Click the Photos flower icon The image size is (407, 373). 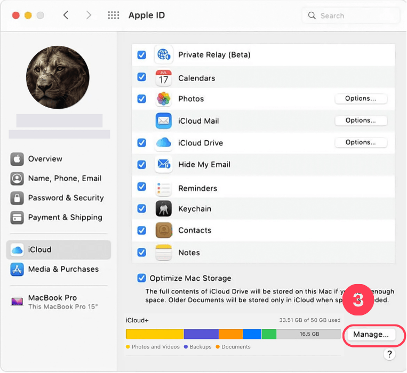pos(164,99)
